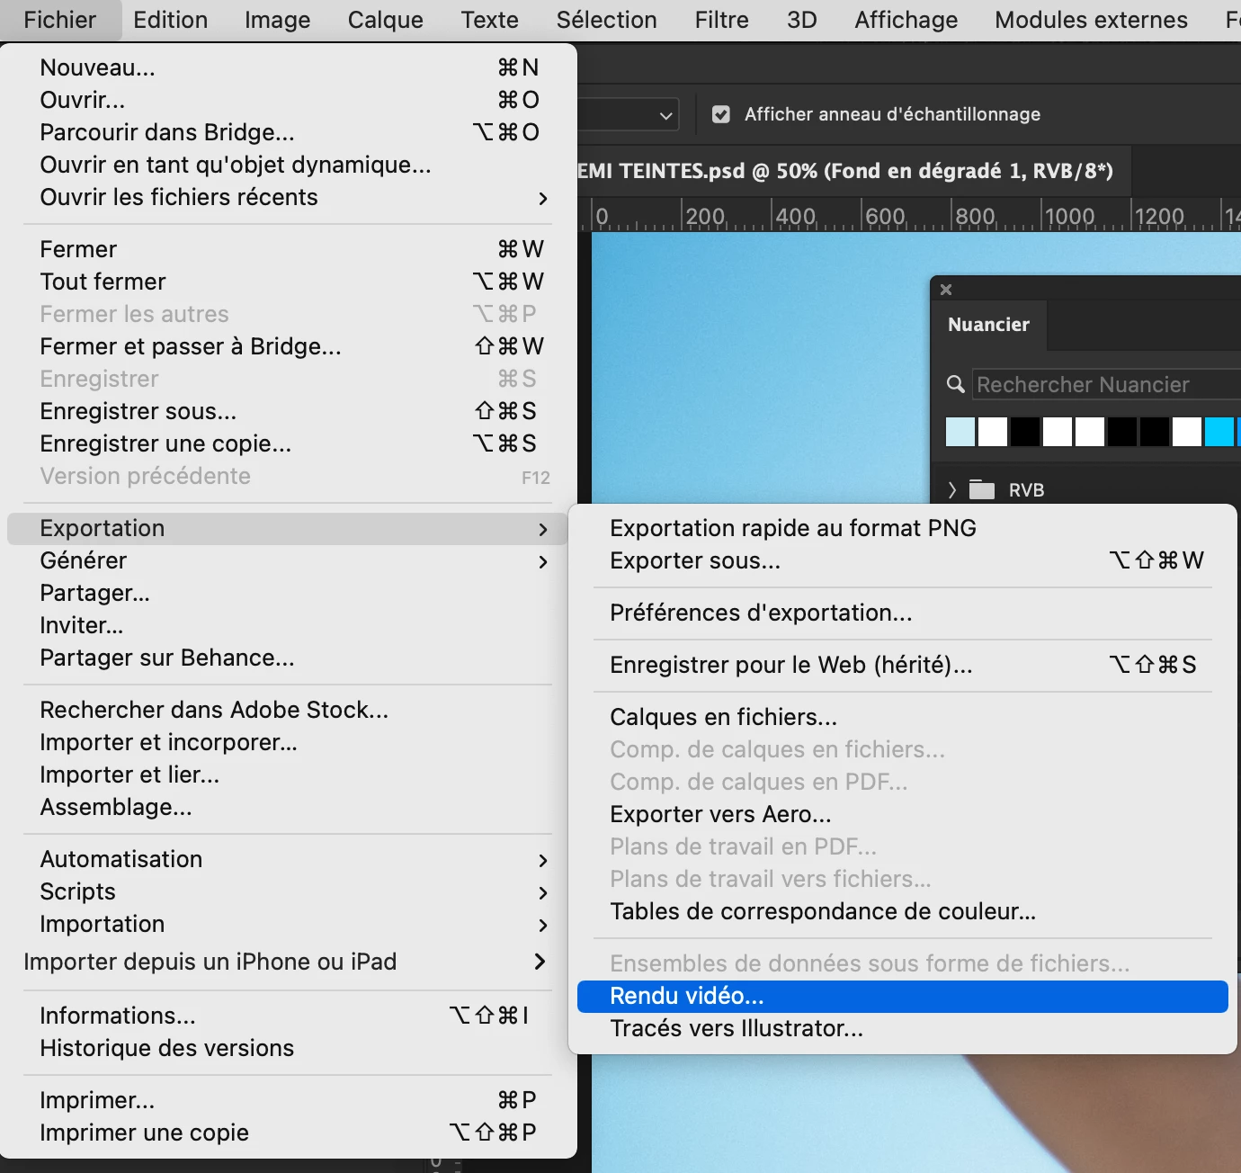Choose Enregistrer sous…

(288, 411)
